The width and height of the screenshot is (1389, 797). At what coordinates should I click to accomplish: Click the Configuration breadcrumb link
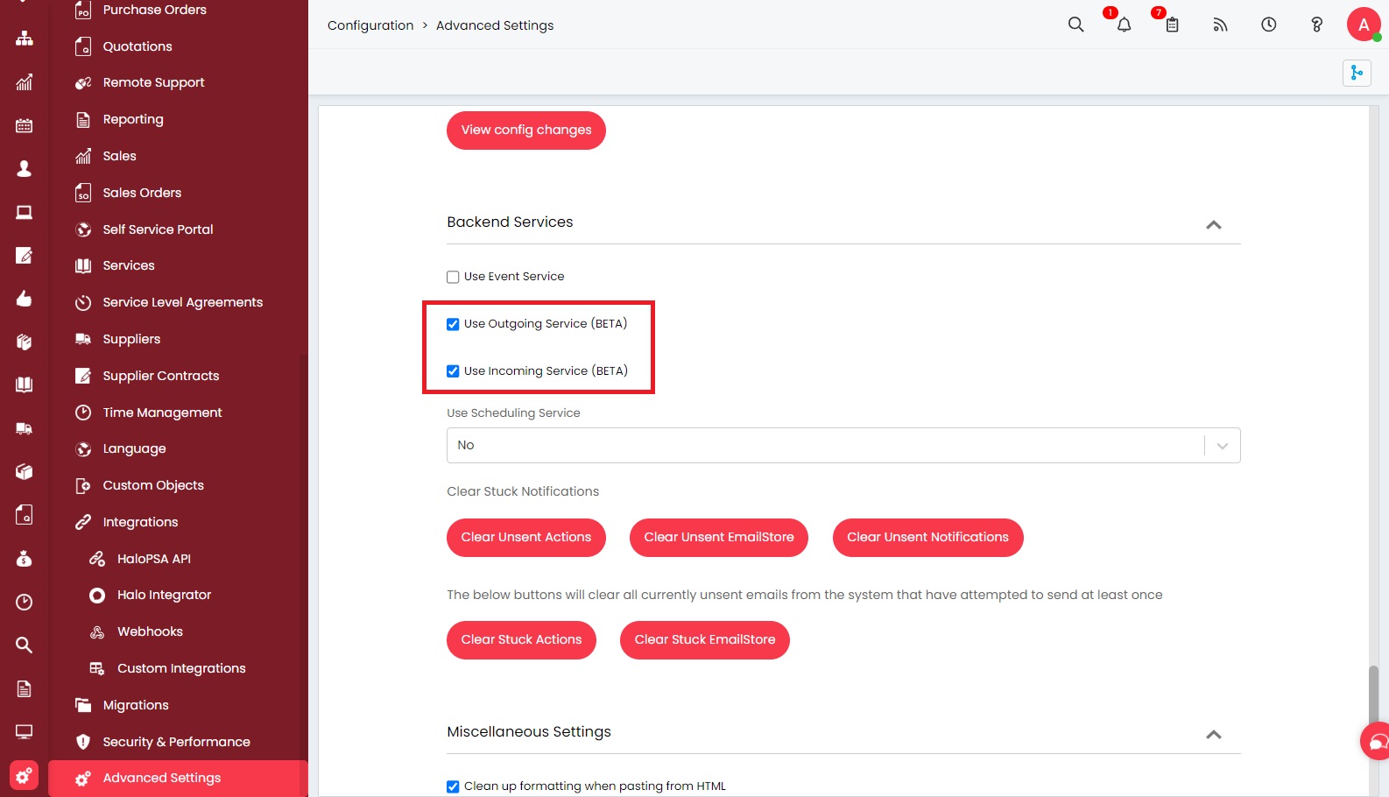tap(370, 25)
